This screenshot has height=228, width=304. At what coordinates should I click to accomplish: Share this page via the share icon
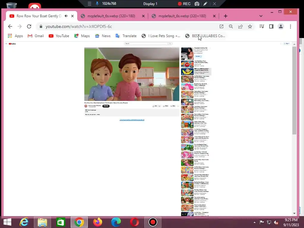[x=240, y=26]
